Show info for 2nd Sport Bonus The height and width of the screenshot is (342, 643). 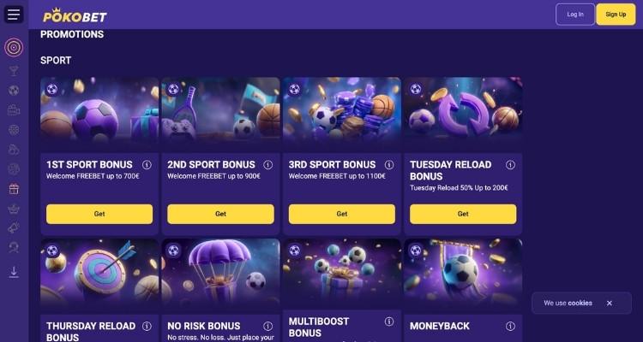[268, 165]
